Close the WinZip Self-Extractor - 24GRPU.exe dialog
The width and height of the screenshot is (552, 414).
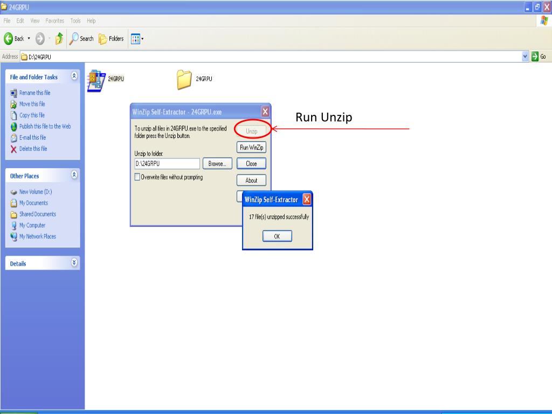point(265,112)
